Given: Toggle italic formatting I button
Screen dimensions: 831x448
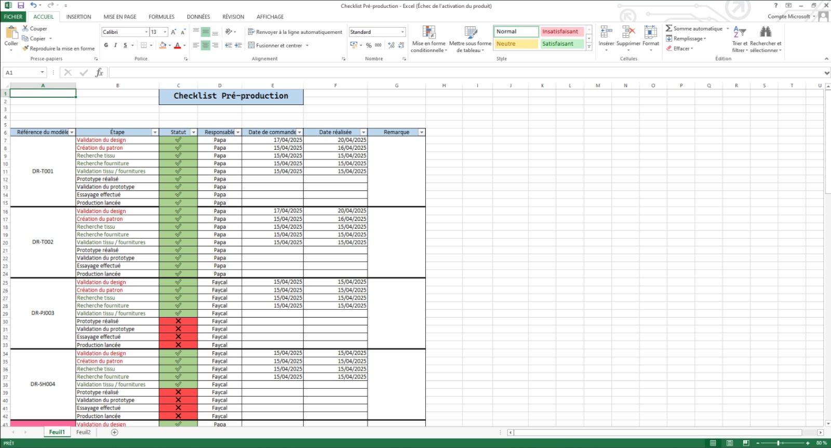Looking at the screenshot, I should 115,45.
